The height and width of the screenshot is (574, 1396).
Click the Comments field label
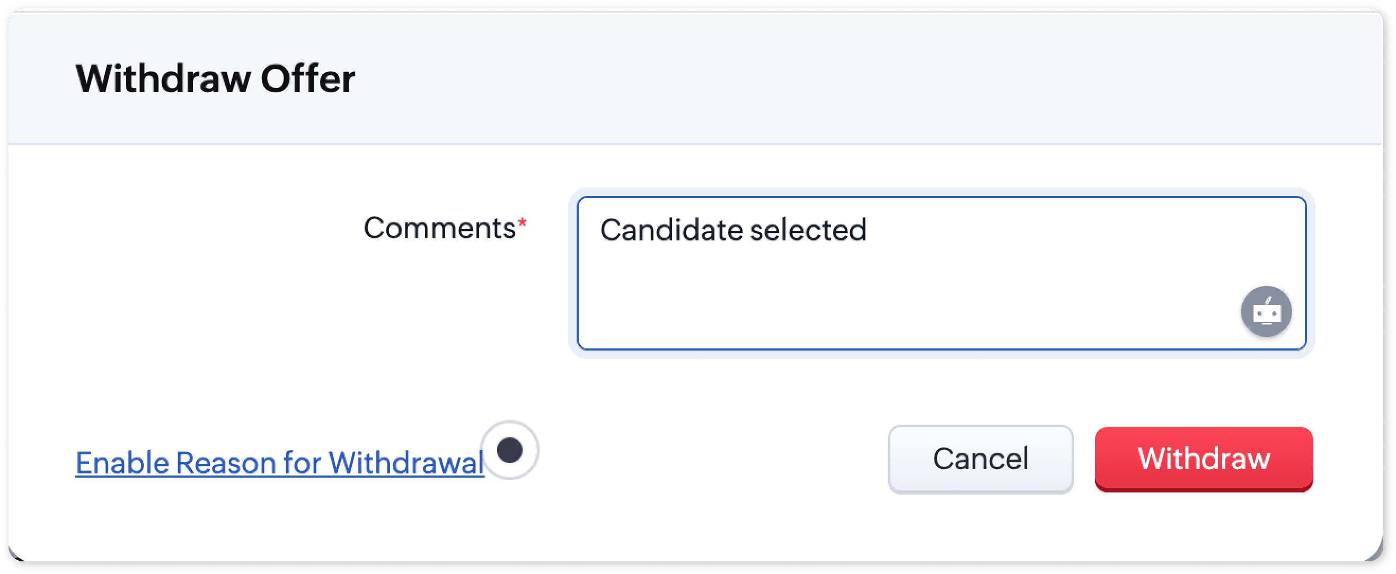(439, 228)
